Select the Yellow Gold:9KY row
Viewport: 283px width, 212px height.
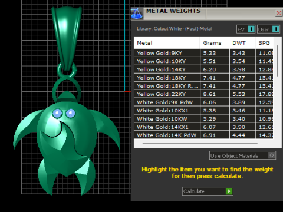pyautogui.click(x=203, y=53)
